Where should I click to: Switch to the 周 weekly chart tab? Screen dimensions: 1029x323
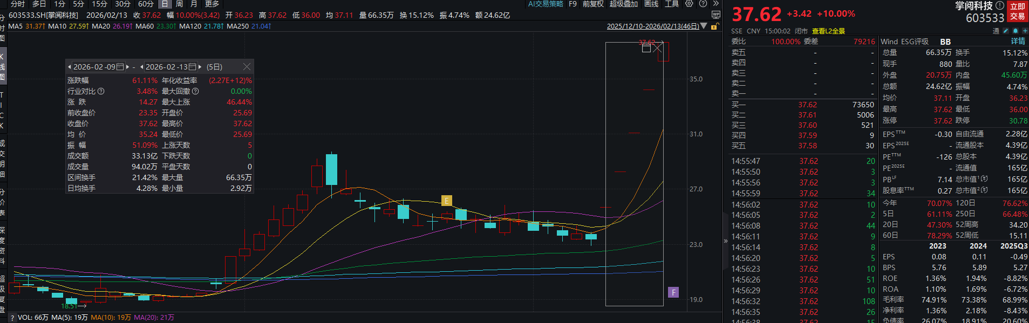coord(179,4)
